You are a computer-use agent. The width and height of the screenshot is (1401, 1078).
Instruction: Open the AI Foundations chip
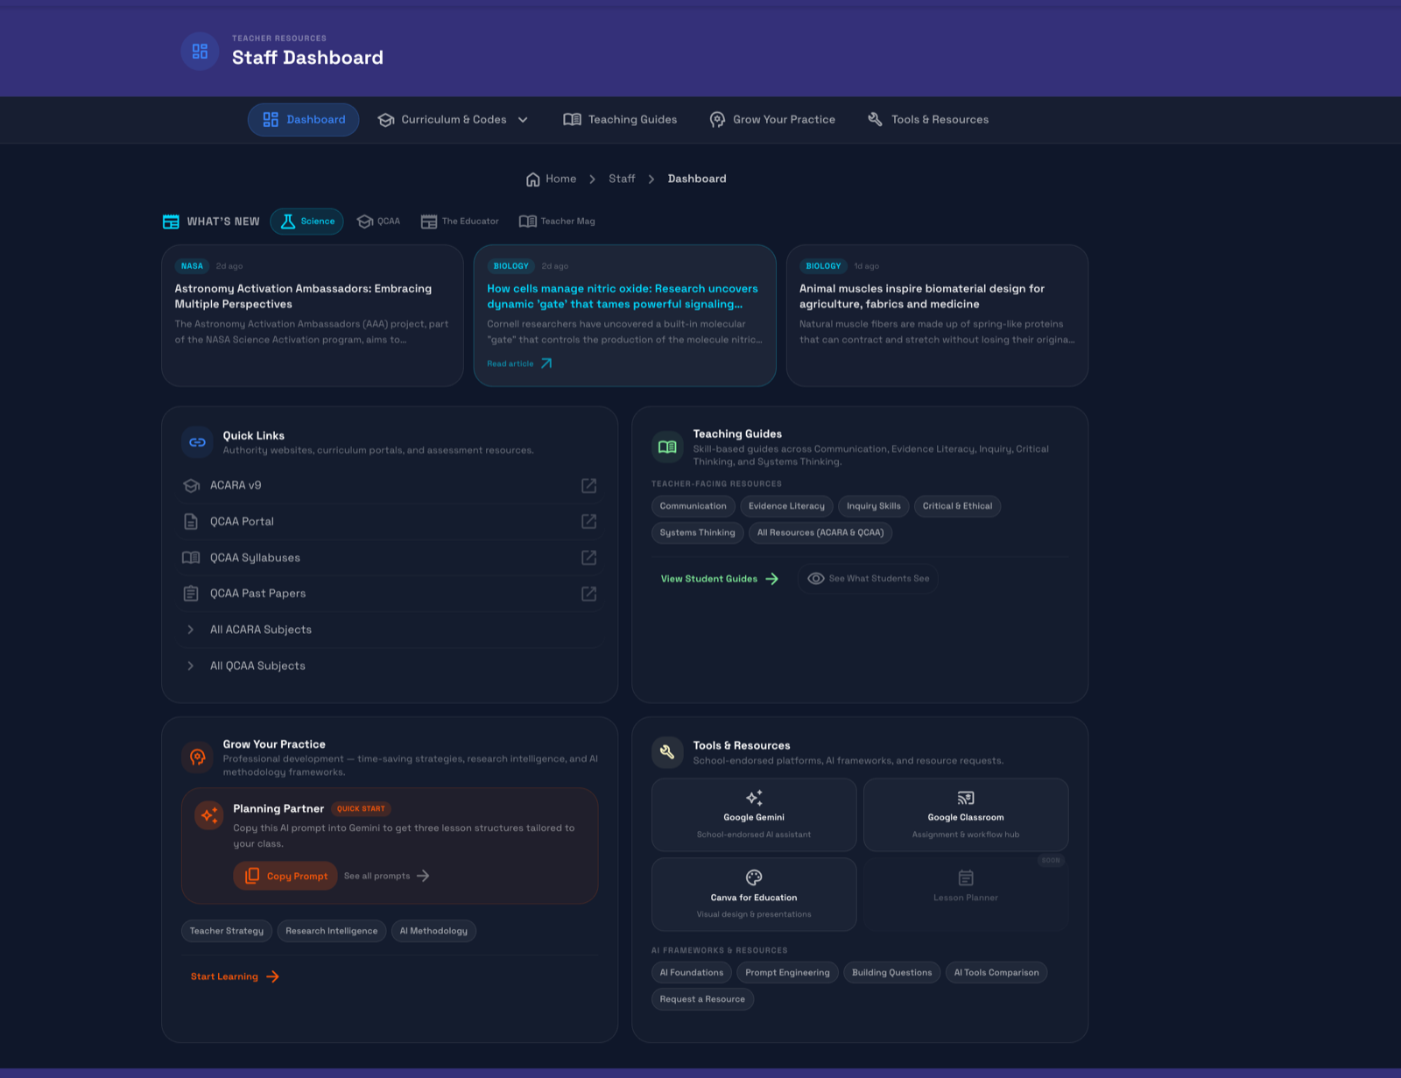coord(692,973)
